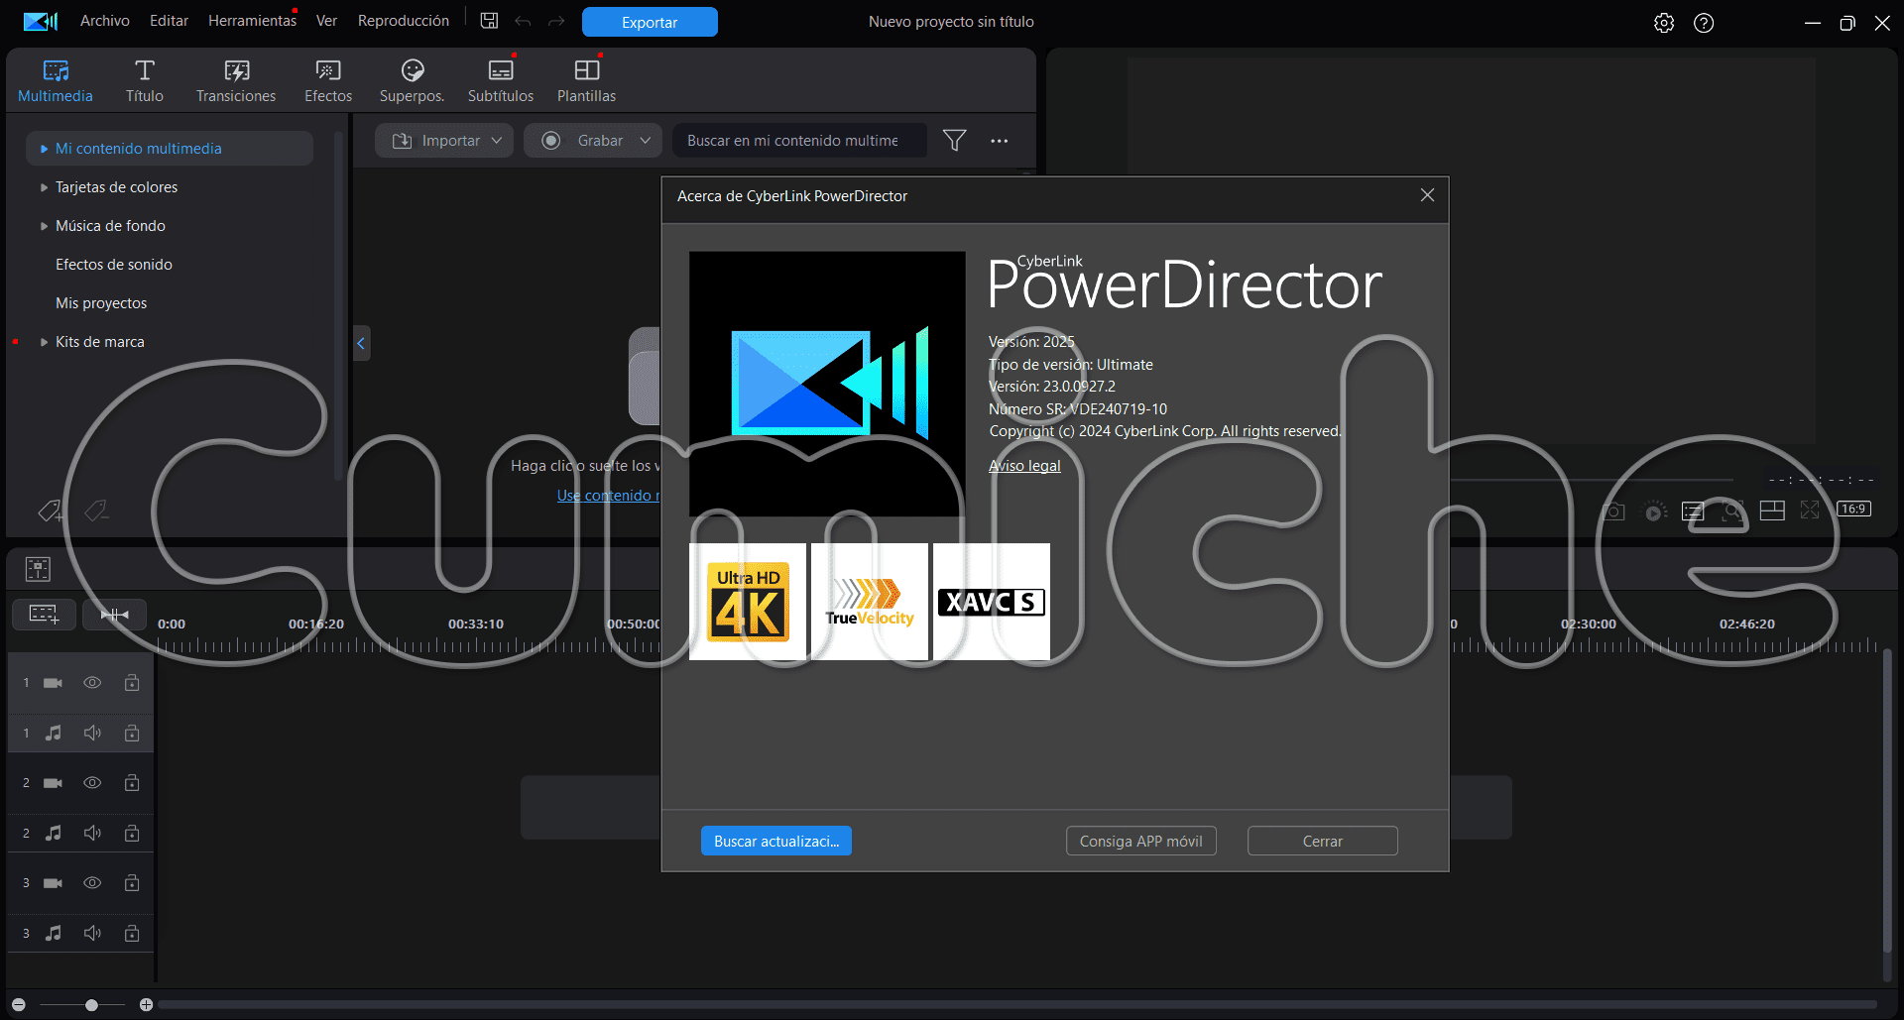Lock video track 1
1904x1020 pixels.
pos(132,683)
